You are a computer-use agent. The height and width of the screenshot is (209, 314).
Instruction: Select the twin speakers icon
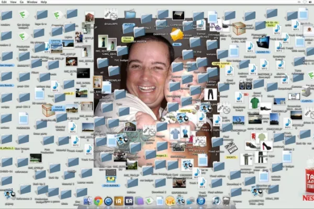(245, 85)
